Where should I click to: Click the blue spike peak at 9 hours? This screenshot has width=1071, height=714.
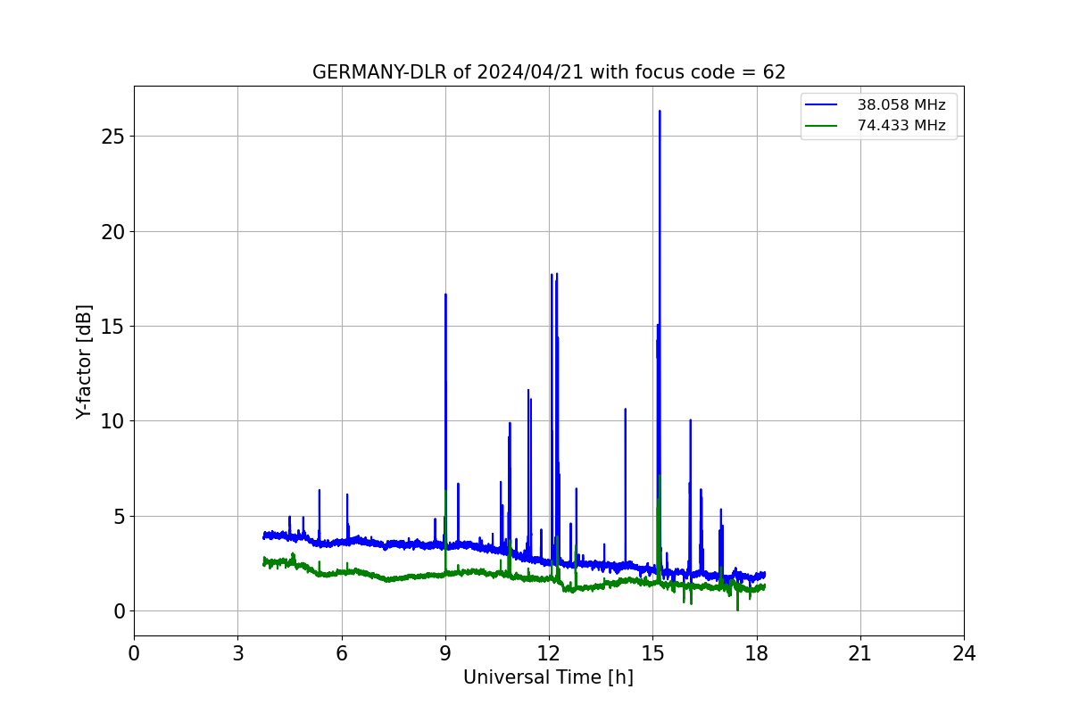[x=445, y=295]
